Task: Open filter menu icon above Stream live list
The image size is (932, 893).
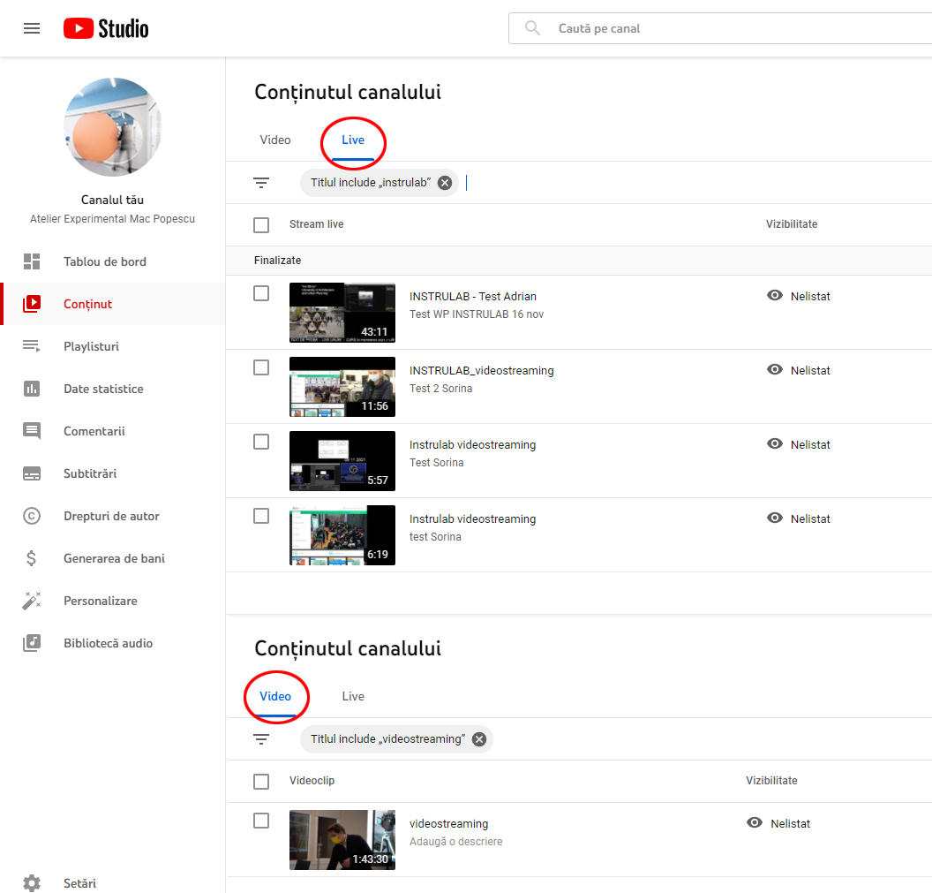Action: coord(261,183)
